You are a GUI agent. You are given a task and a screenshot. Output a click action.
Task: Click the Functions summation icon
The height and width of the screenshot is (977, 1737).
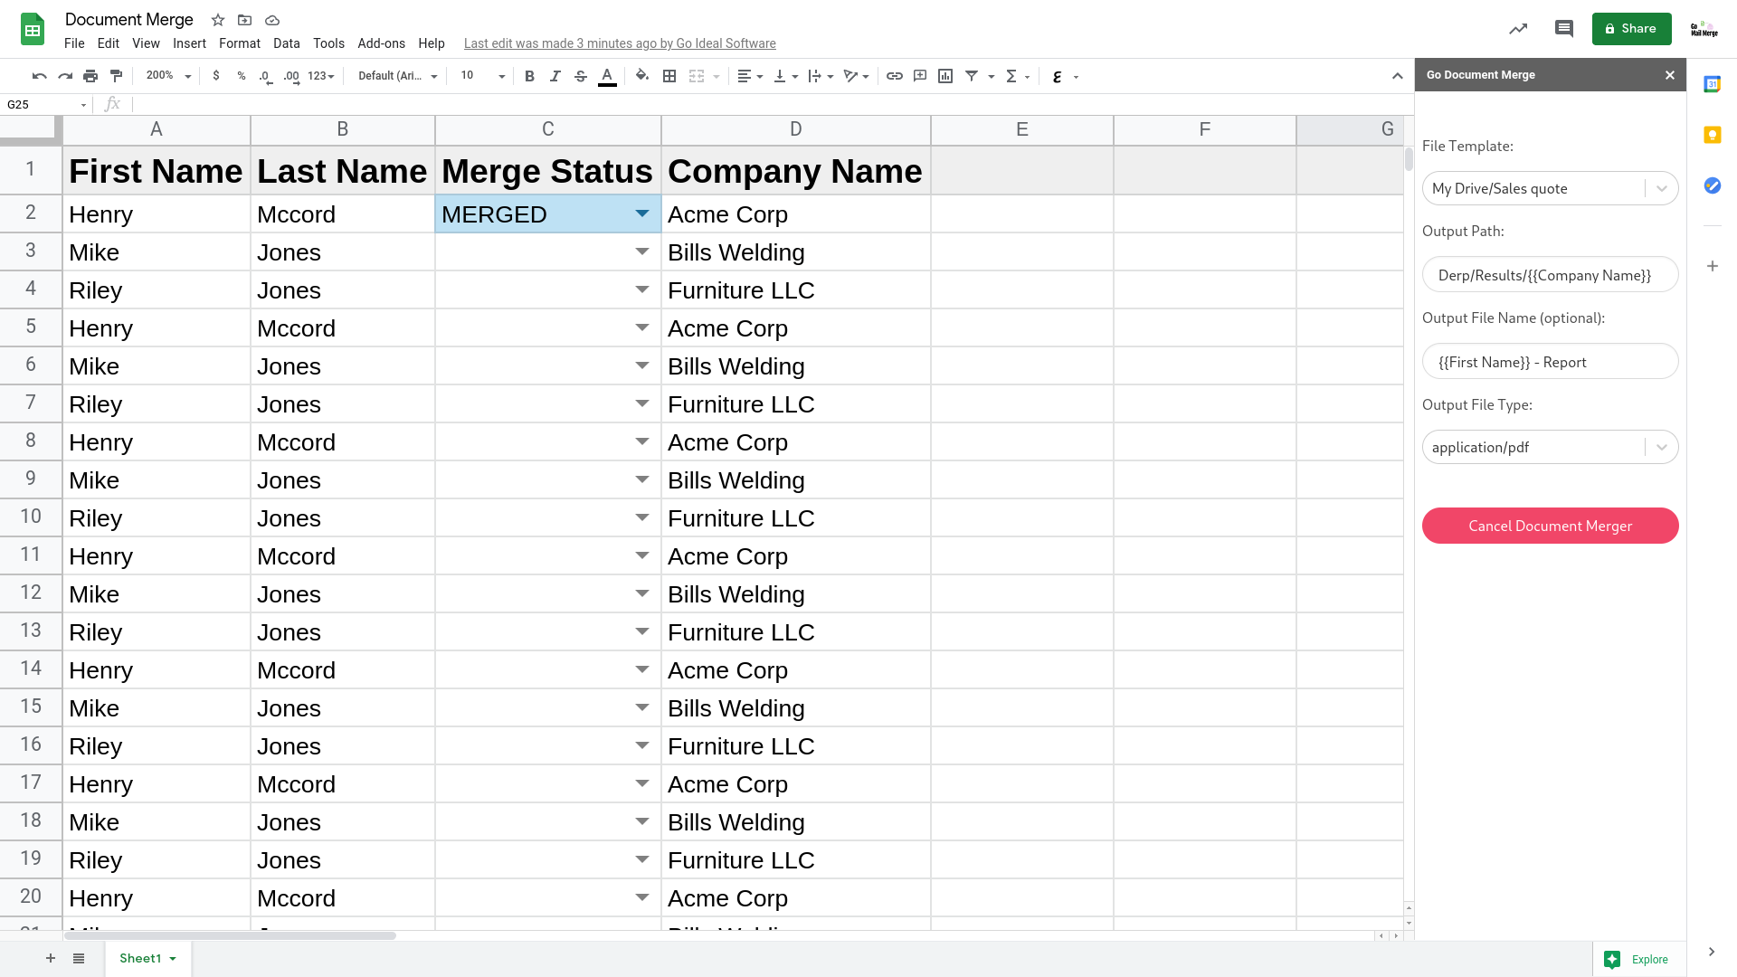(1011, 75)
